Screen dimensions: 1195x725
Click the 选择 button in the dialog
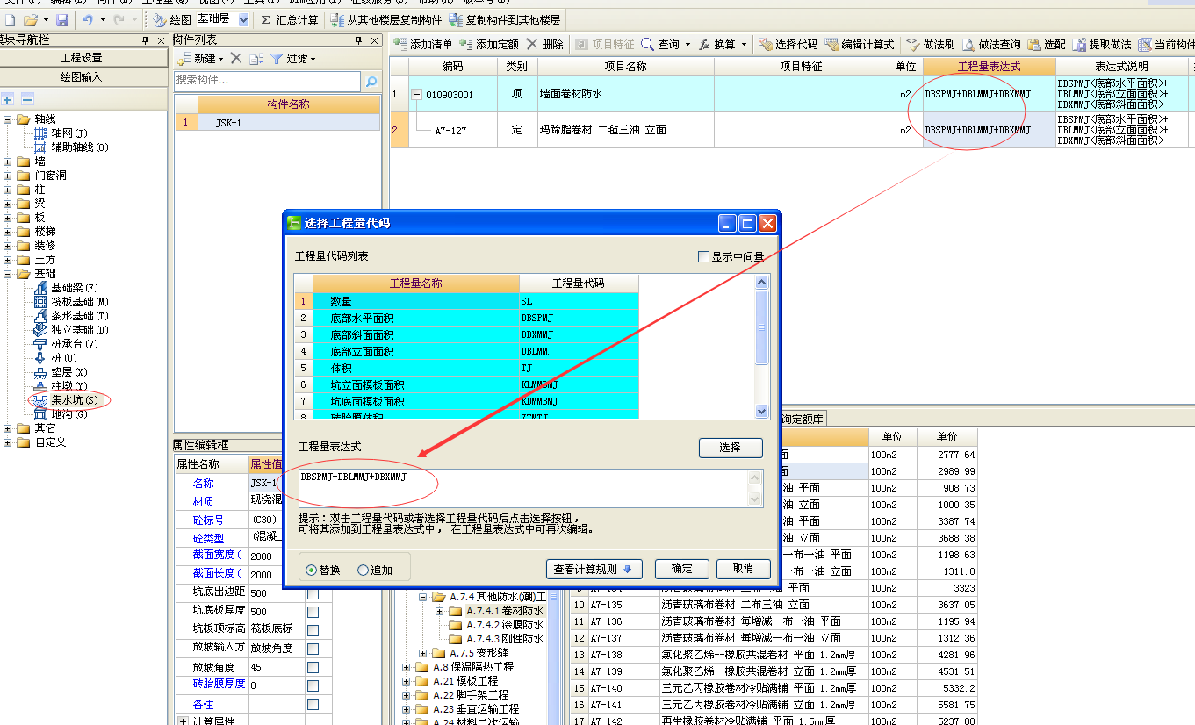731,448
